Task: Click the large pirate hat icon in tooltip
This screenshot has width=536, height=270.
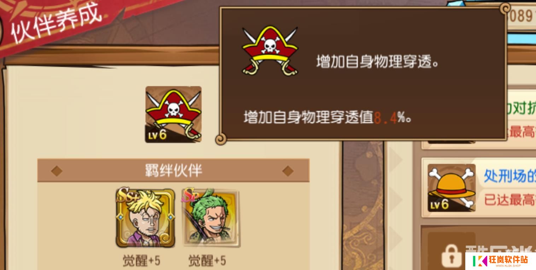Action: pos(270,51)
